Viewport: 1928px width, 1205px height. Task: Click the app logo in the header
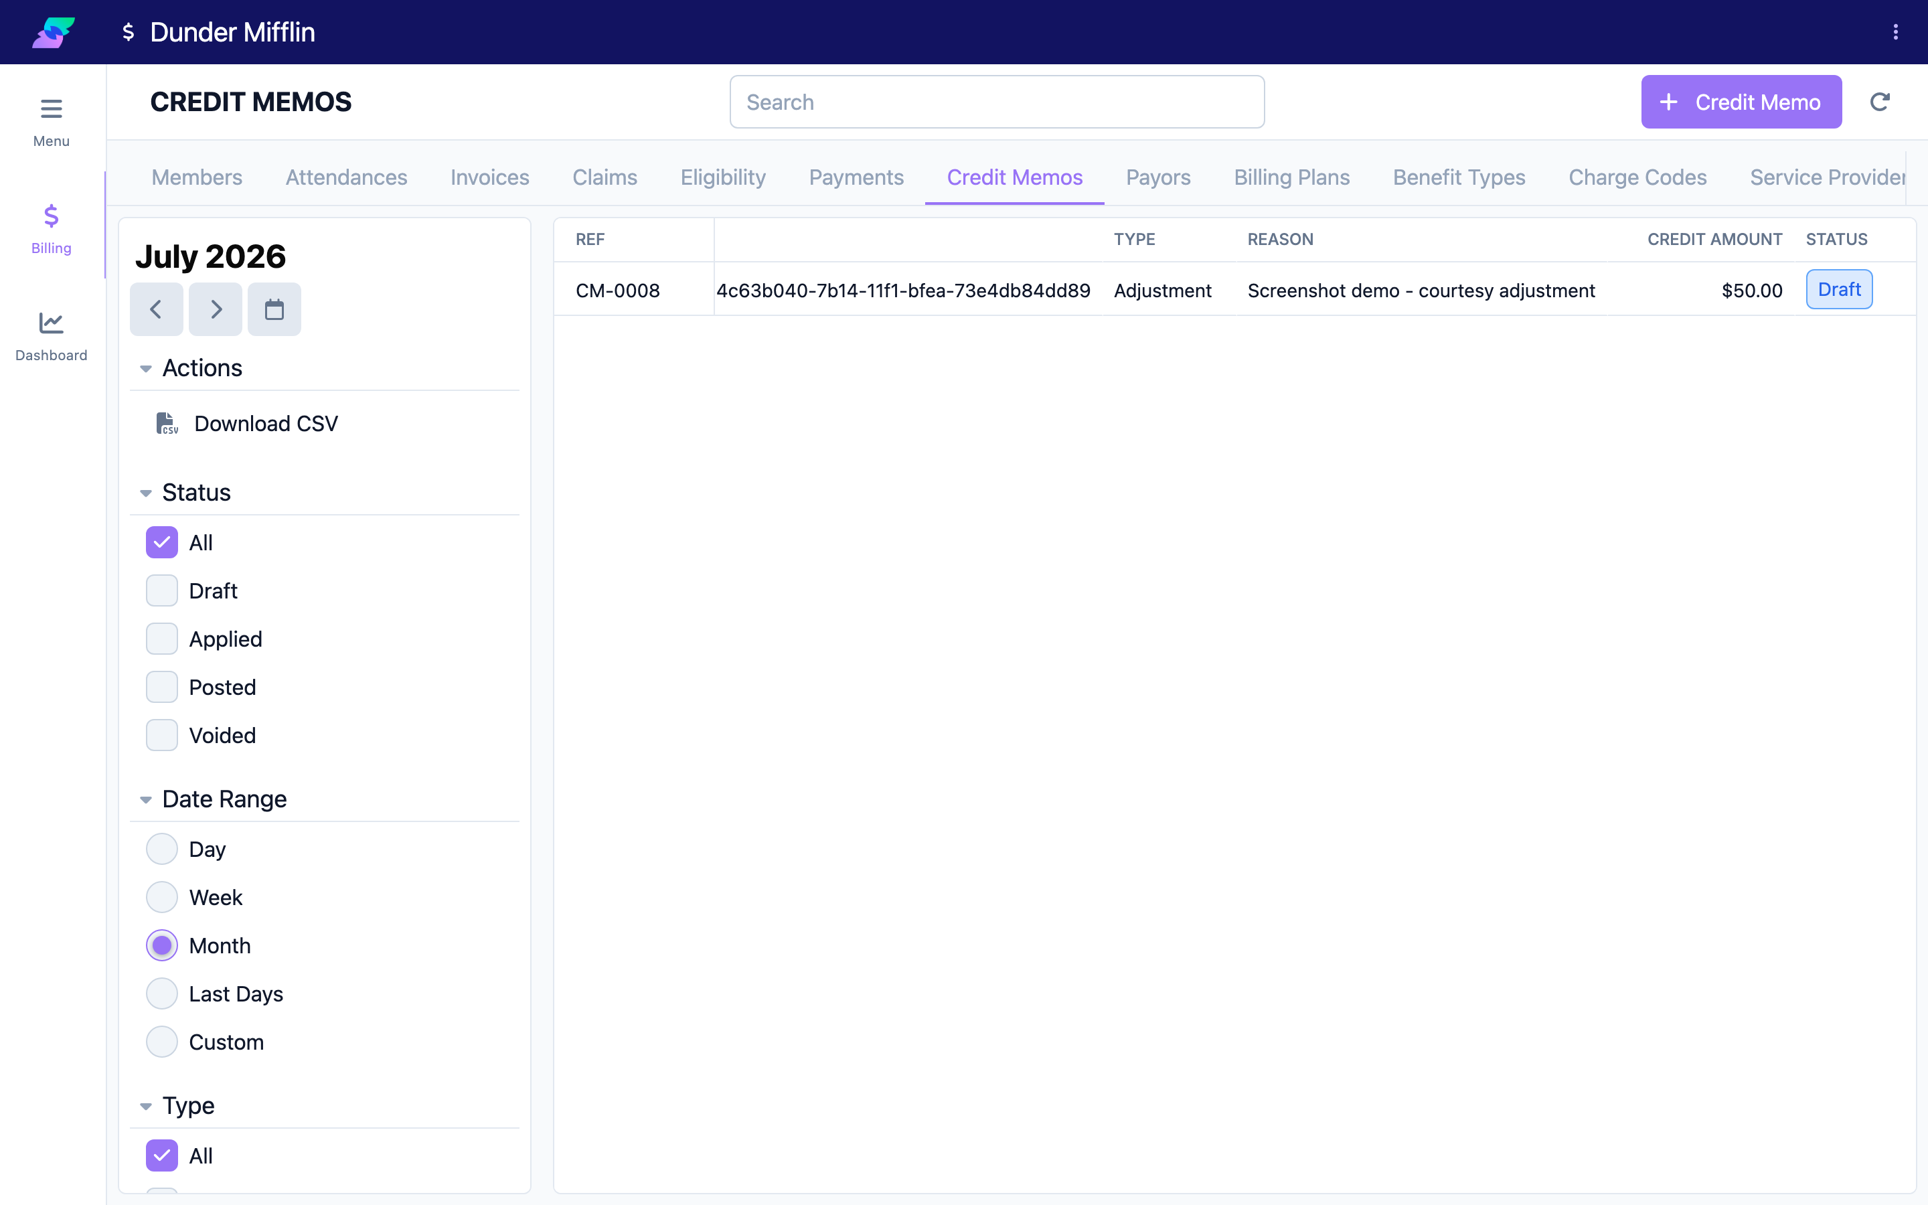click(54, 32)
